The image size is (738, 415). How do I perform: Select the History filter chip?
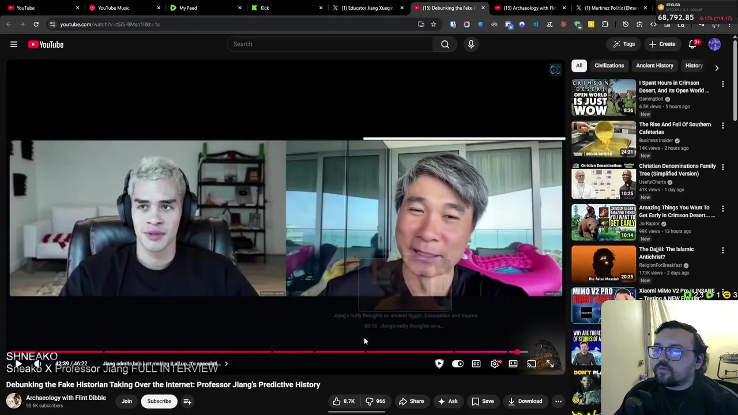[694, 66]
